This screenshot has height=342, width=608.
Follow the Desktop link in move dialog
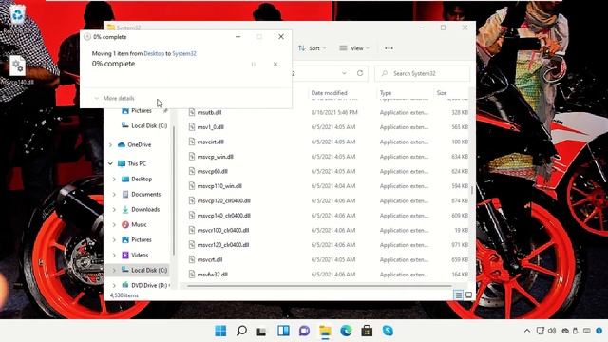154,53
